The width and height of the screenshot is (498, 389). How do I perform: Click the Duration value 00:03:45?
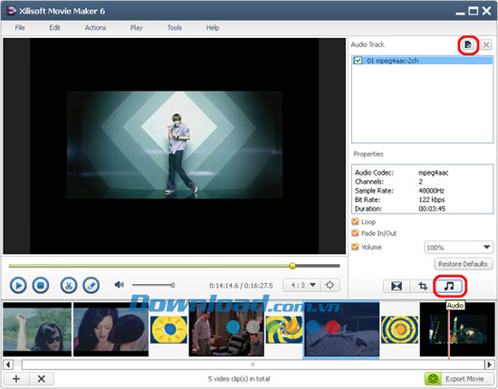point(432,209)
